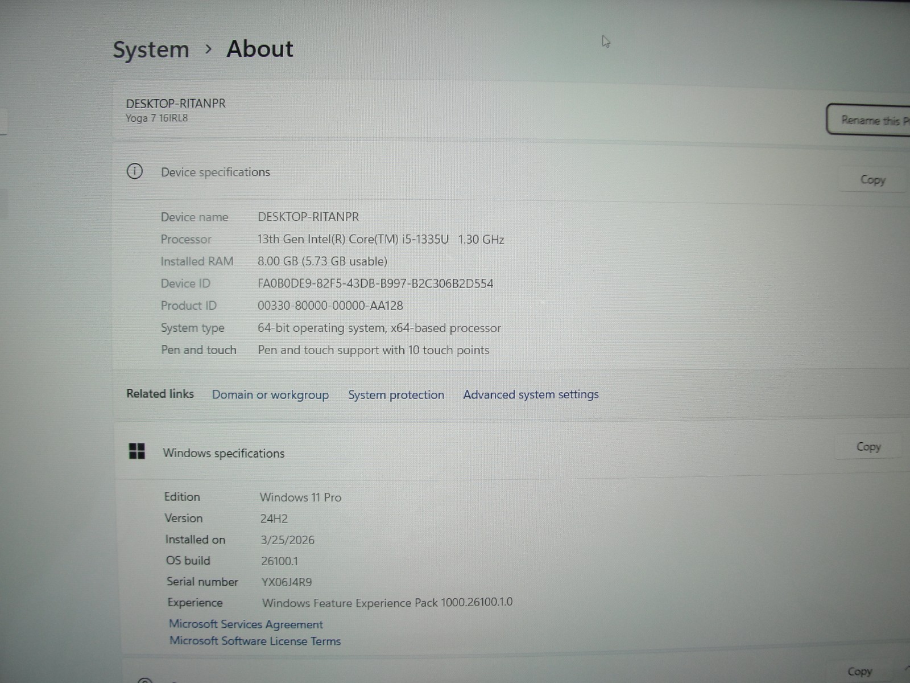Click the Installed RAM label
This screenshot has width=910, height=683.
(197, 261)
